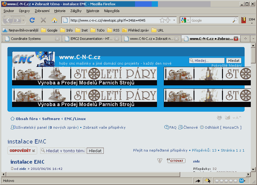Click the ODPOVĚDĚT reply button

click(x=22, y=151)
